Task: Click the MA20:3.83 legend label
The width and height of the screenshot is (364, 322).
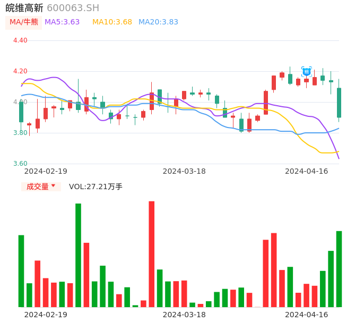Action: coord(158,22)
